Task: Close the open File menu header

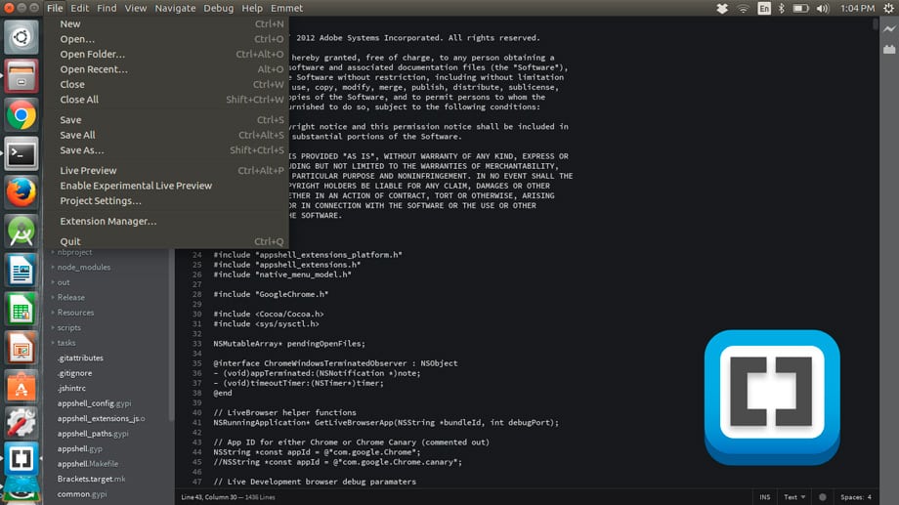Action: click(55, 8)
